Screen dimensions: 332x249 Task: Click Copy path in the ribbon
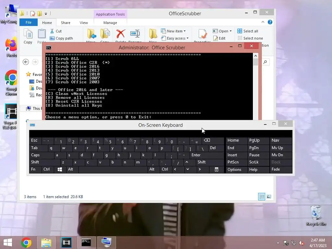tap(61, 38)
